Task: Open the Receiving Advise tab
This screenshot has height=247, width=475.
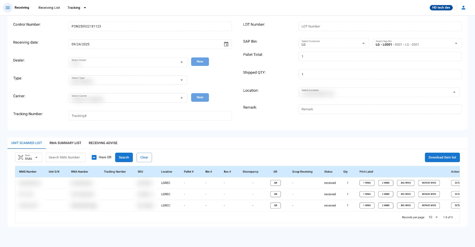Action: pos(103,143)
